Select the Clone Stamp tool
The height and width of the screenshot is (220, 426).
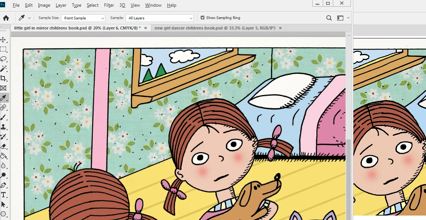pos(3,127)
